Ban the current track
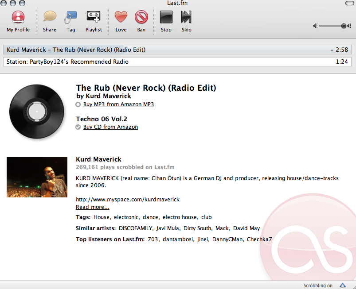The height and width of the screenshot is (289, 356). point(141,21)
